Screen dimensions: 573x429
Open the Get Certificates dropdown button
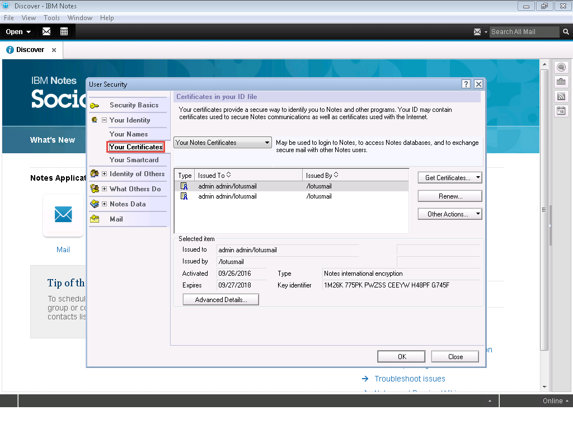click(x=450, y=178)
